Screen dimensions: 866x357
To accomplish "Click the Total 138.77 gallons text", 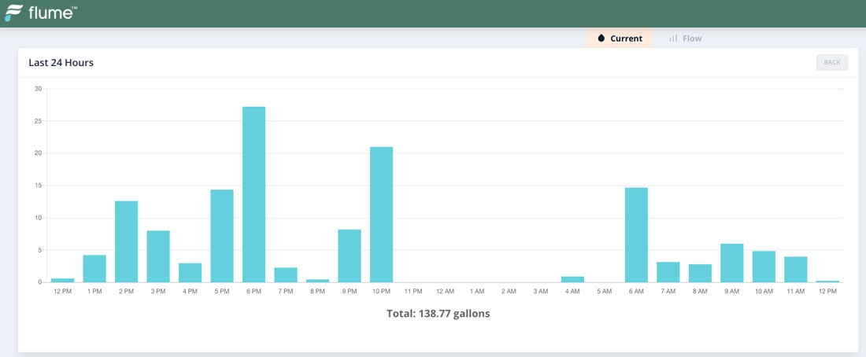I will coord(439,313).
